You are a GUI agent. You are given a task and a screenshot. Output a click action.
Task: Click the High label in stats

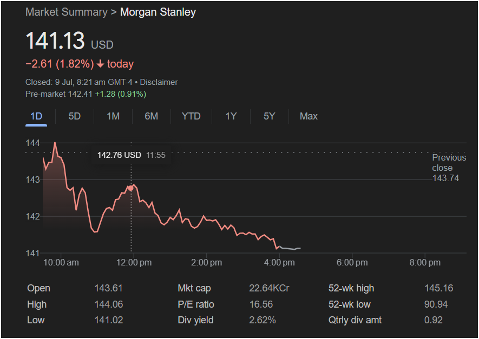37,304
